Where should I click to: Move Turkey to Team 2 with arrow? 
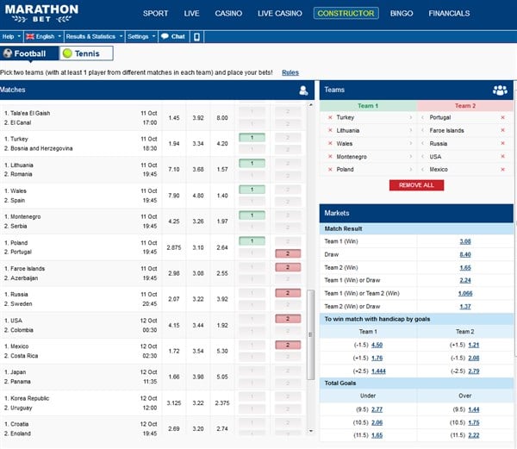pyautogui.click(x=411, y=117)
